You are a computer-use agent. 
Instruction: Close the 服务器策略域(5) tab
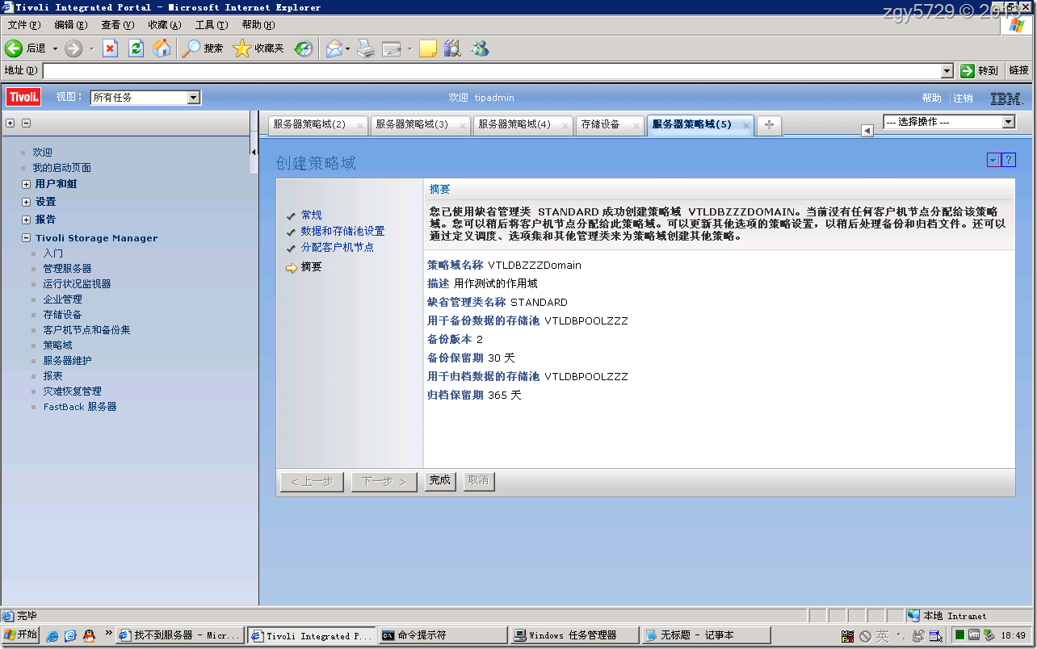745,125
